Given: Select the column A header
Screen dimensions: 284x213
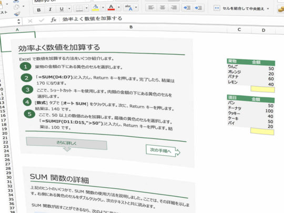Looking at the screenshot, I should [17, 29].
